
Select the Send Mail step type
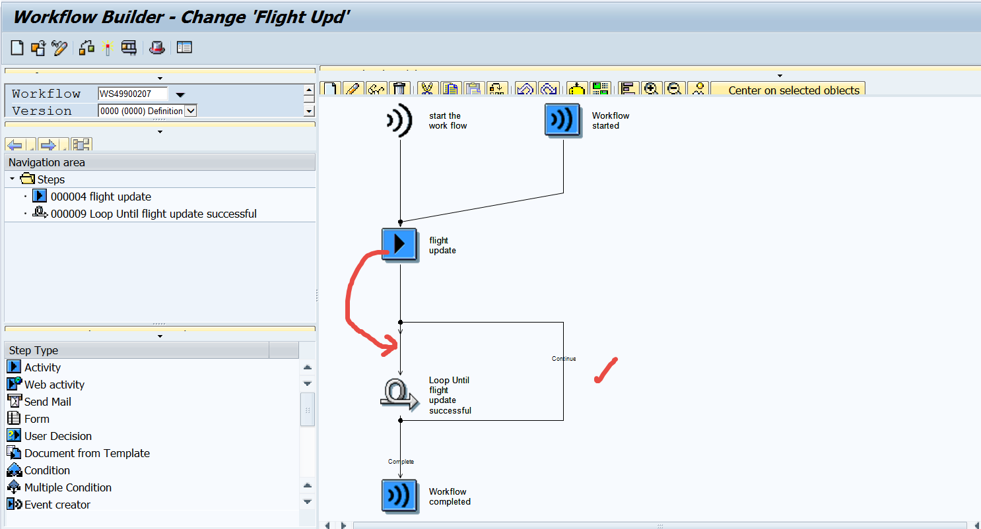click(x=48, y=402)
